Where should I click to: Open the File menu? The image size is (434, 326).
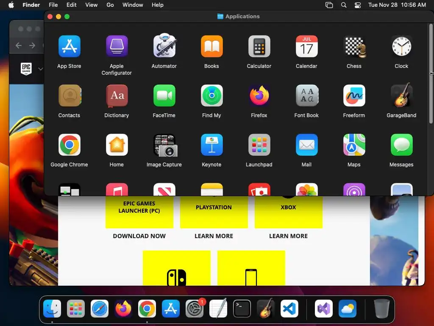53,5
